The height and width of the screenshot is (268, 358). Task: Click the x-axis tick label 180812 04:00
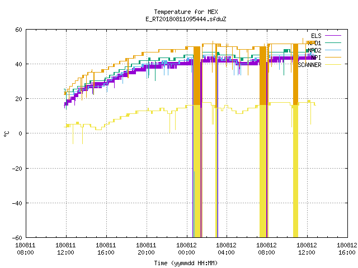point(226,249)
